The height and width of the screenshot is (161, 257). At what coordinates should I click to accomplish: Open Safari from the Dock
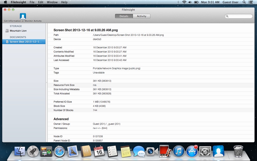point(60,151)
